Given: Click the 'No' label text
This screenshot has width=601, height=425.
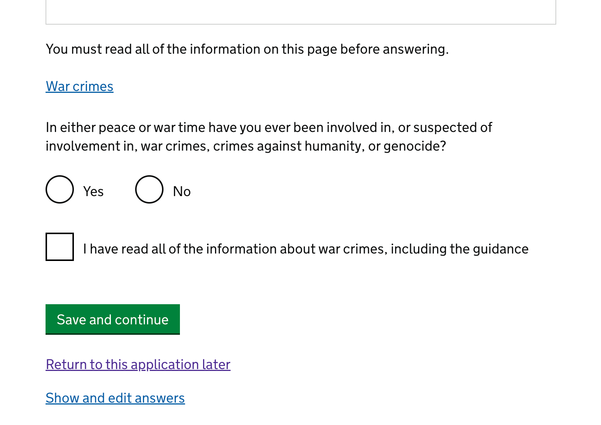Looking at the screenshot, I should [182, 192].
